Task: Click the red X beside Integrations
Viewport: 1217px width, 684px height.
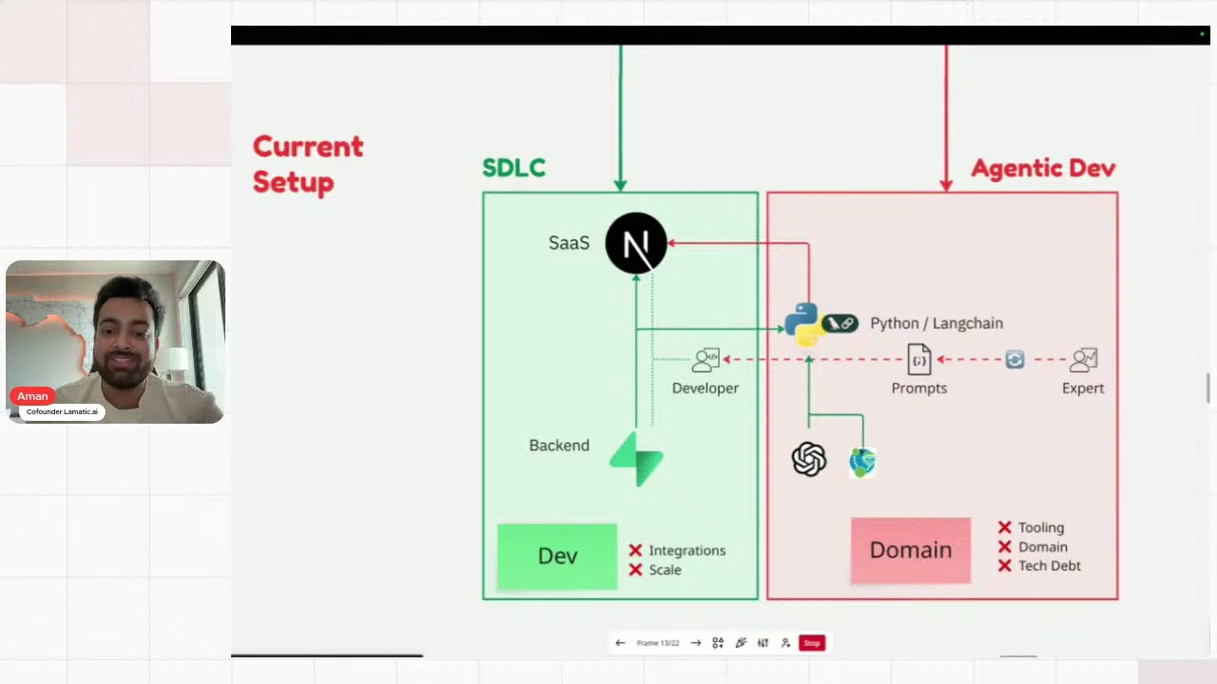Action: pyautogui.click(x=636, y=550)
